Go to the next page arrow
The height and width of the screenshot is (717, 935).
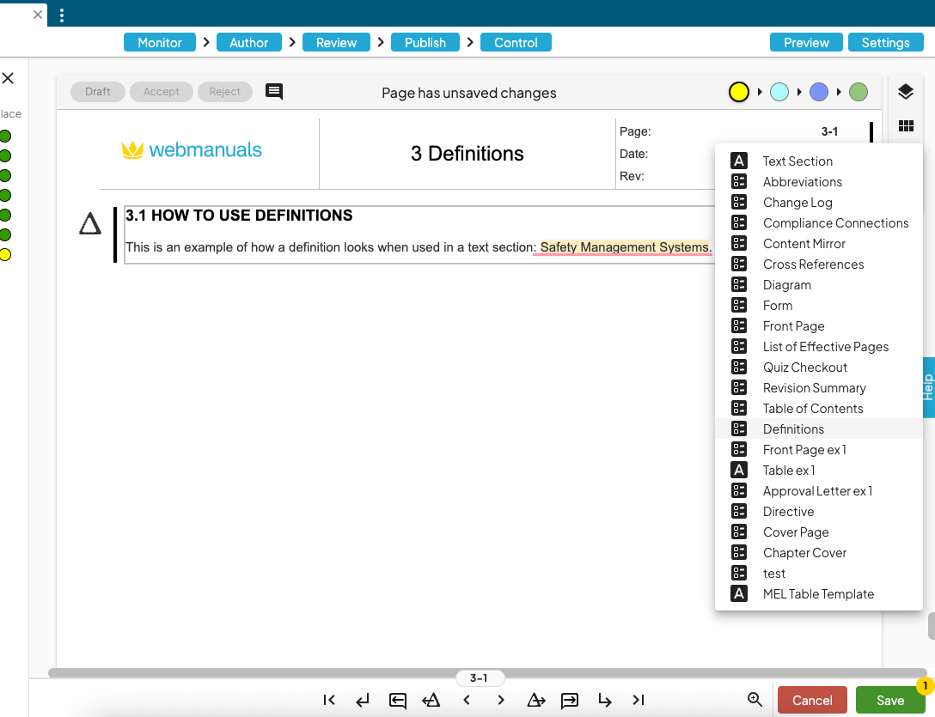pyautogui.click(x=501, y=700)
